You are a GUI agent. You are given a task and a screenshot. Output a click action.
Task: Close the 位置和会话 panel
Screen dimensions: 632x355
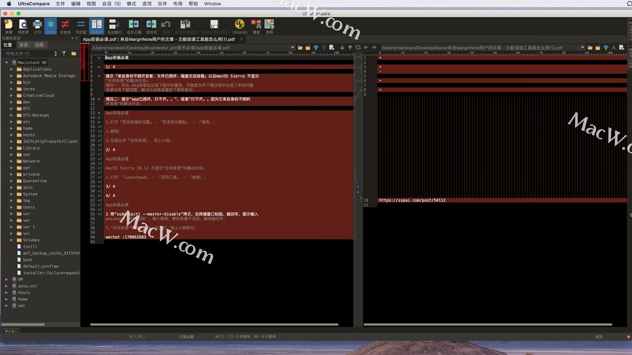77,38
